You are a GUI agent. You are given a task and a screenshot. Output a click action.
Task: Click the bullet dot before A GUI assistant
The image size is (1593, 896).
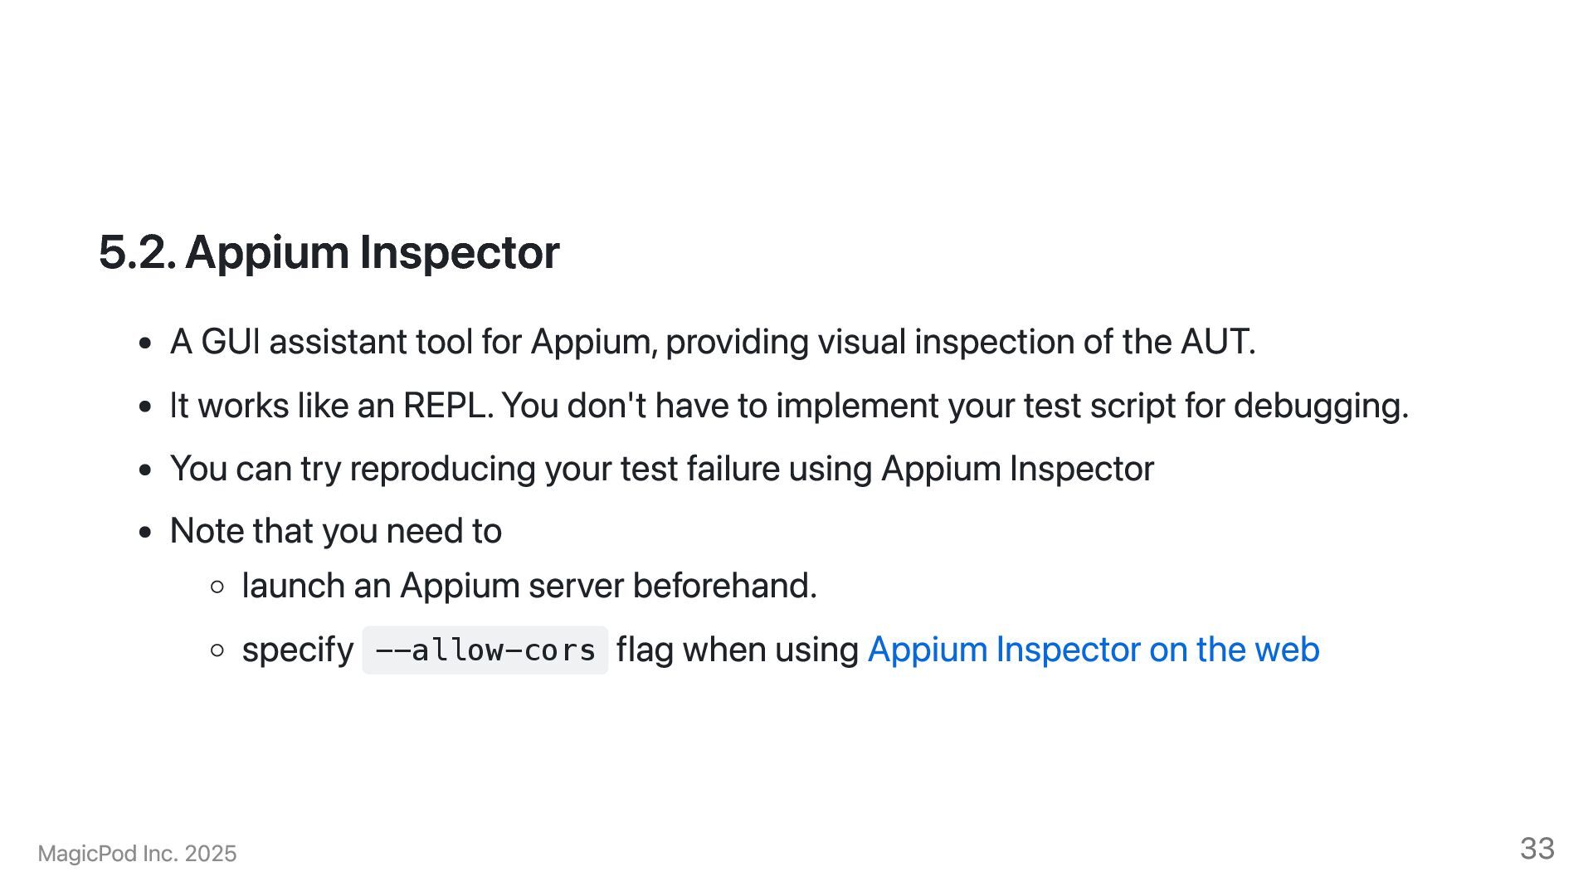pos(146,343)
